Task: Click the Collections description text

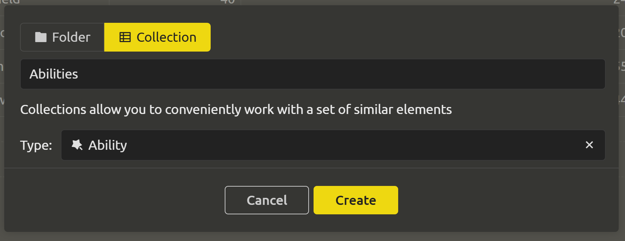Action: [236, 109]
